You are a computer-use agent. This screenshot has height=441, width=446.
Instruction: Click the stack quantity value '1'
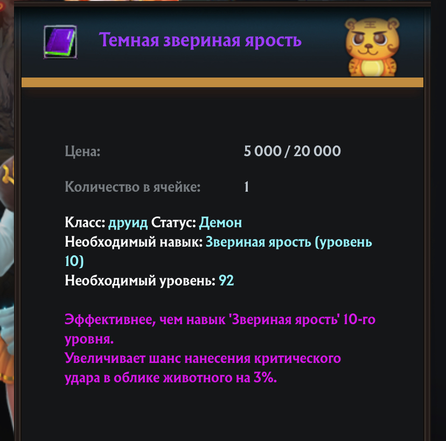click(x=246, y=187)
